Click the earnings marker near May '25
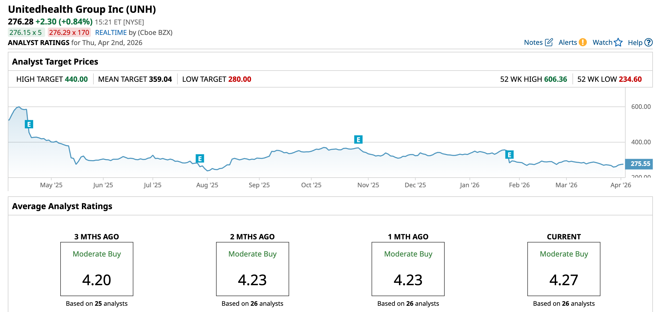This screenshot has height=312, width=656. 29,124
